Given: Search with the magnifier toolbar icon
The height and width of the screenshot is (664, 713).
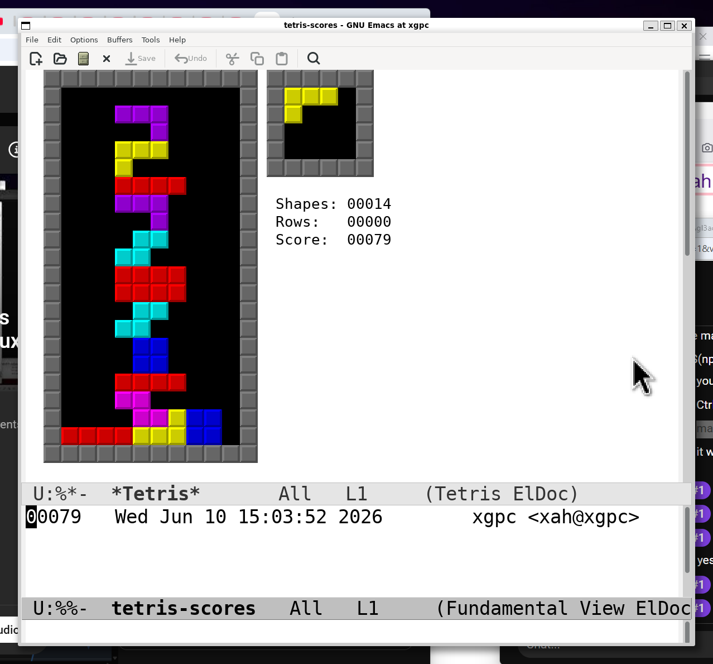Looking at the screenshot, I should [314, 59].
